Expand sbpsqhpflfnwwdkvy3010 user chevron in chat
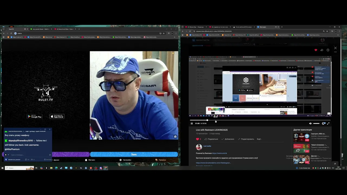 click(x=34, y=141)
